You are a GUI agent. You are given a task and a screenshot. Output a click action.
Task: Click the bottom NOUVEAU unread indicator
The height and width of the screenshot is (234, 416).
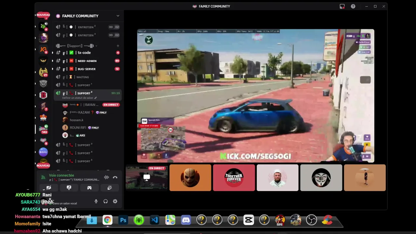pyautogui.click(x=43, y=165)
